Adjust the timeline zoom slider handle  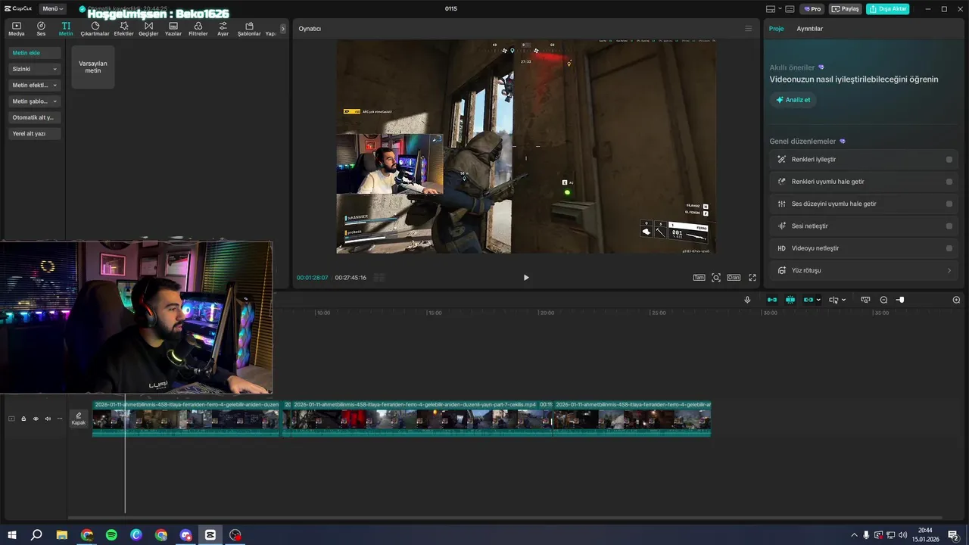900,300
